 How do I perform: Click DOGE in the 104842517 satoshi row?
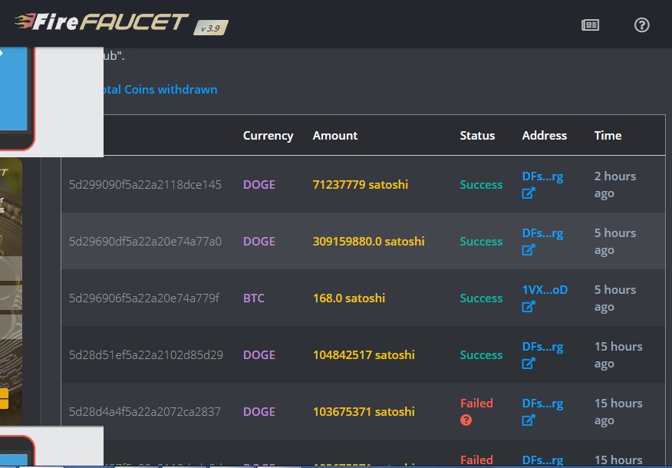pos(259,355)
